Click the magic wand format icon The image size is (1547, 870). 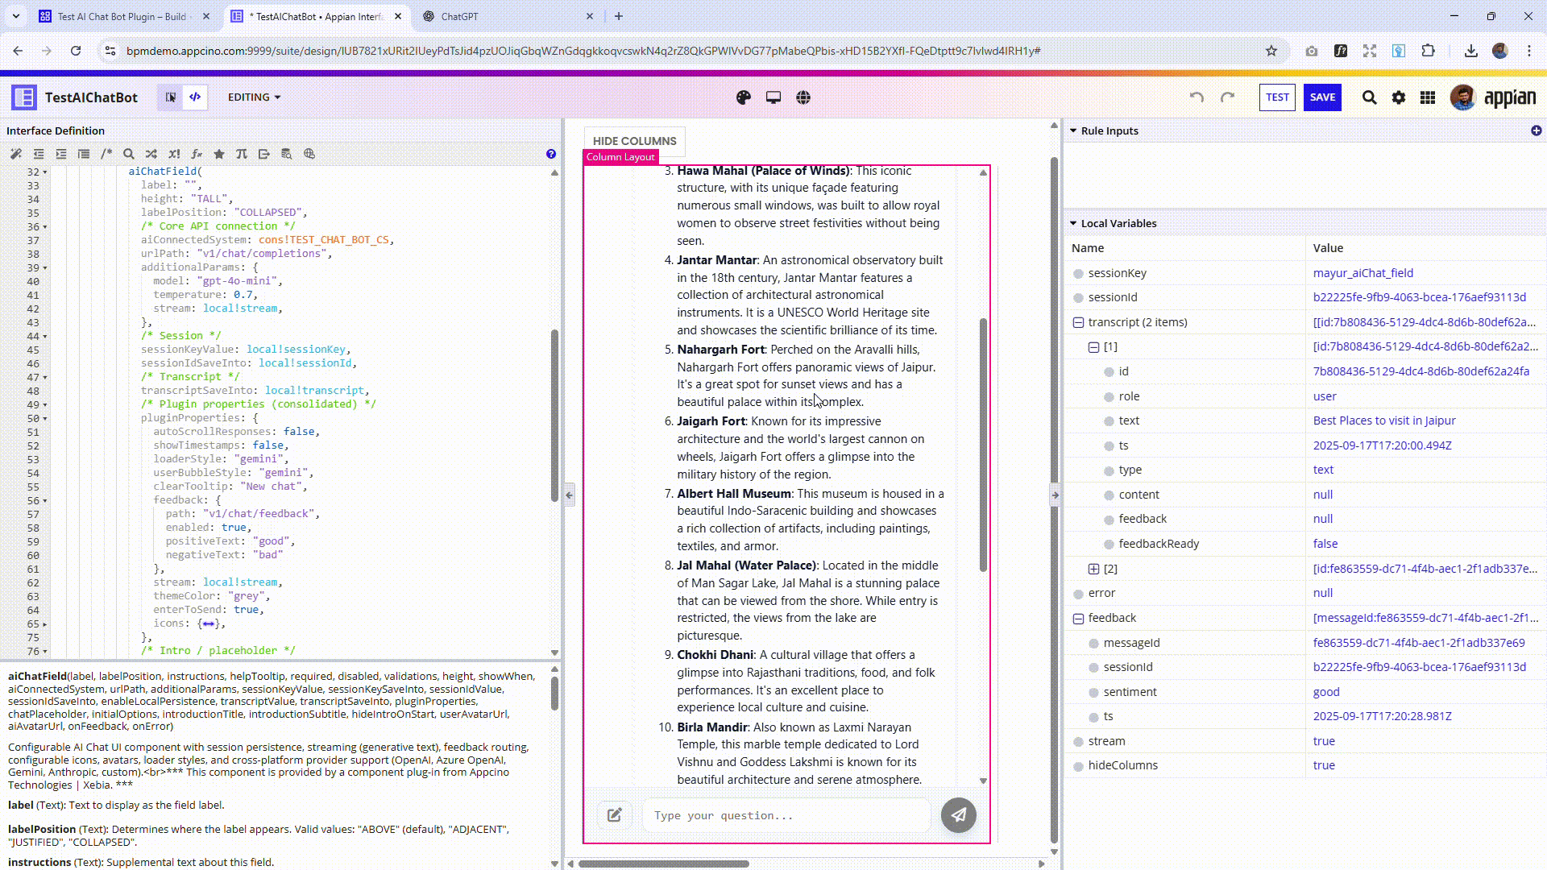[16, 154]
